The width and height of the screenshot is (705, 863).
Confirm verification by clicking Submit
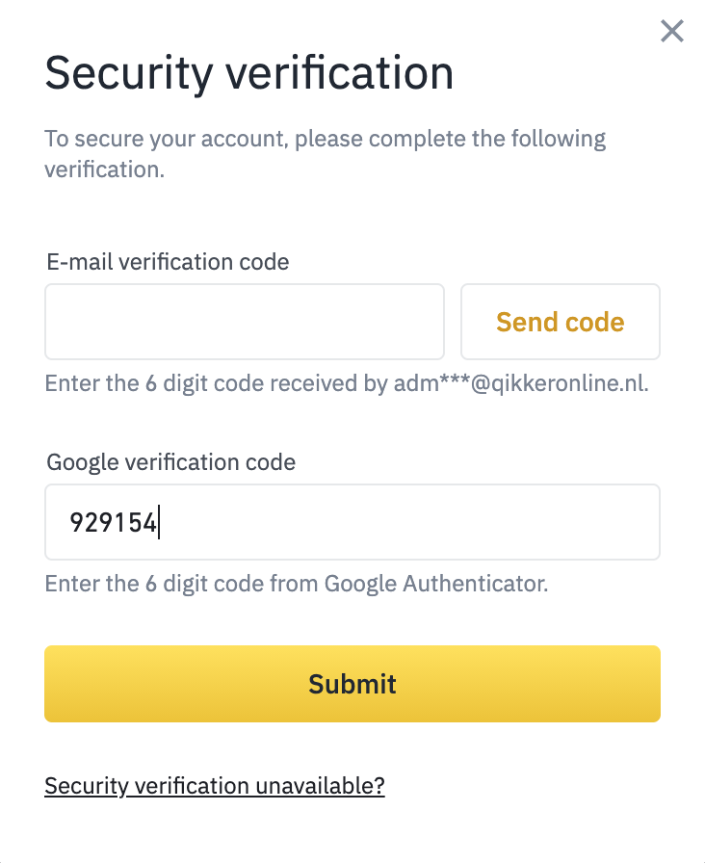[352, 684]
